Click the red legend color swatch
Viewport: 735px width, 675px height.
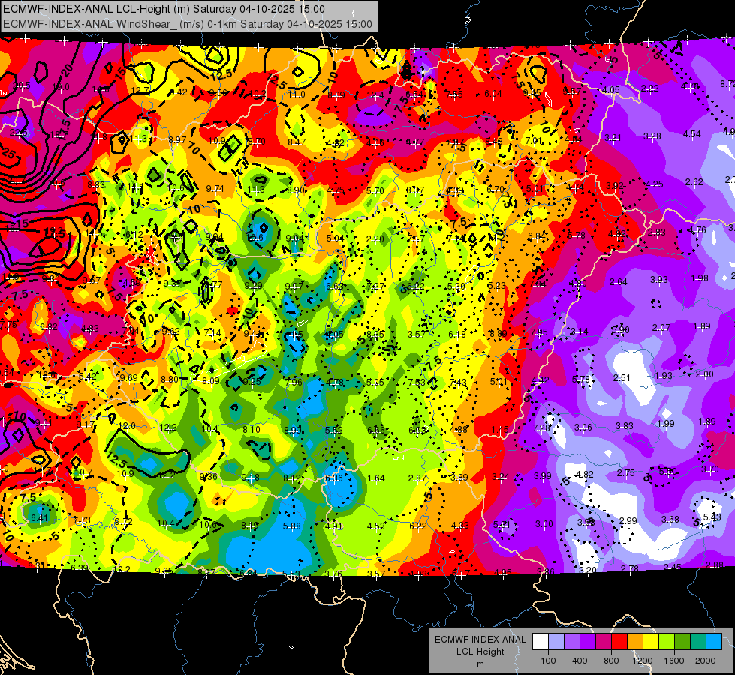click(x=619, y=642)
